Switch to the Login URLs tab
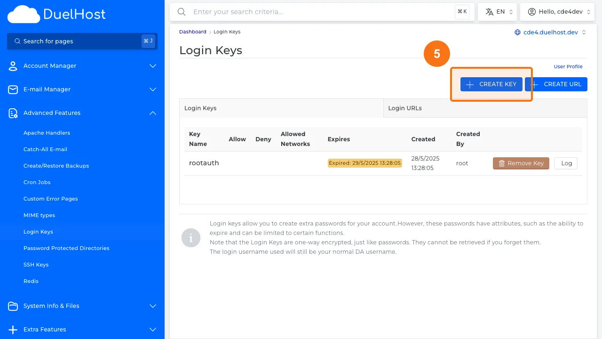 [x=405, y=108]
